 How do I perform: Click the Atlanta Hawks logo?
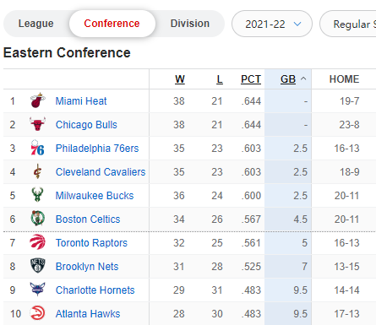pos(37,313)
